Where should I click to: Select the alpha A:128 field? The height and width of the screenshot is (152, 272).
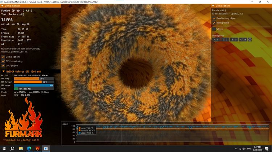pyautogui.click(x=243, y=40)
